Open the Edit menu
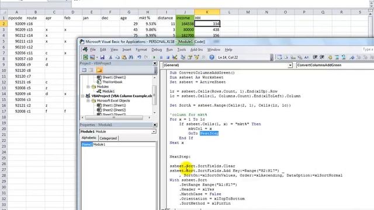 pyautogui.click(x=103, y=50)
